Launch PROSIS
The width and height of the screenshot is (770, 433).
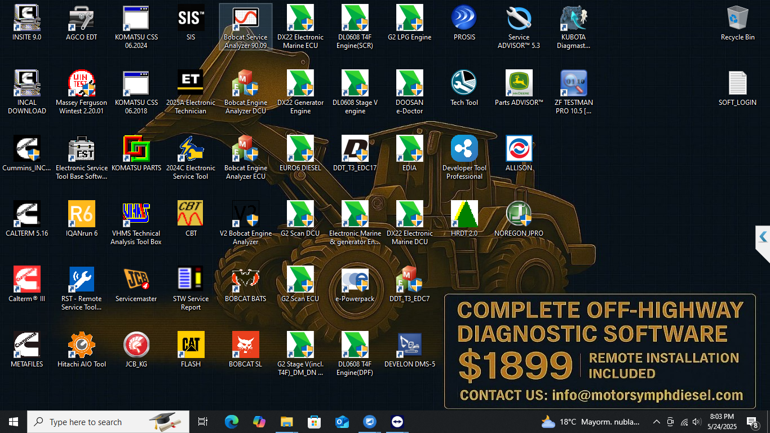[464, 21]
